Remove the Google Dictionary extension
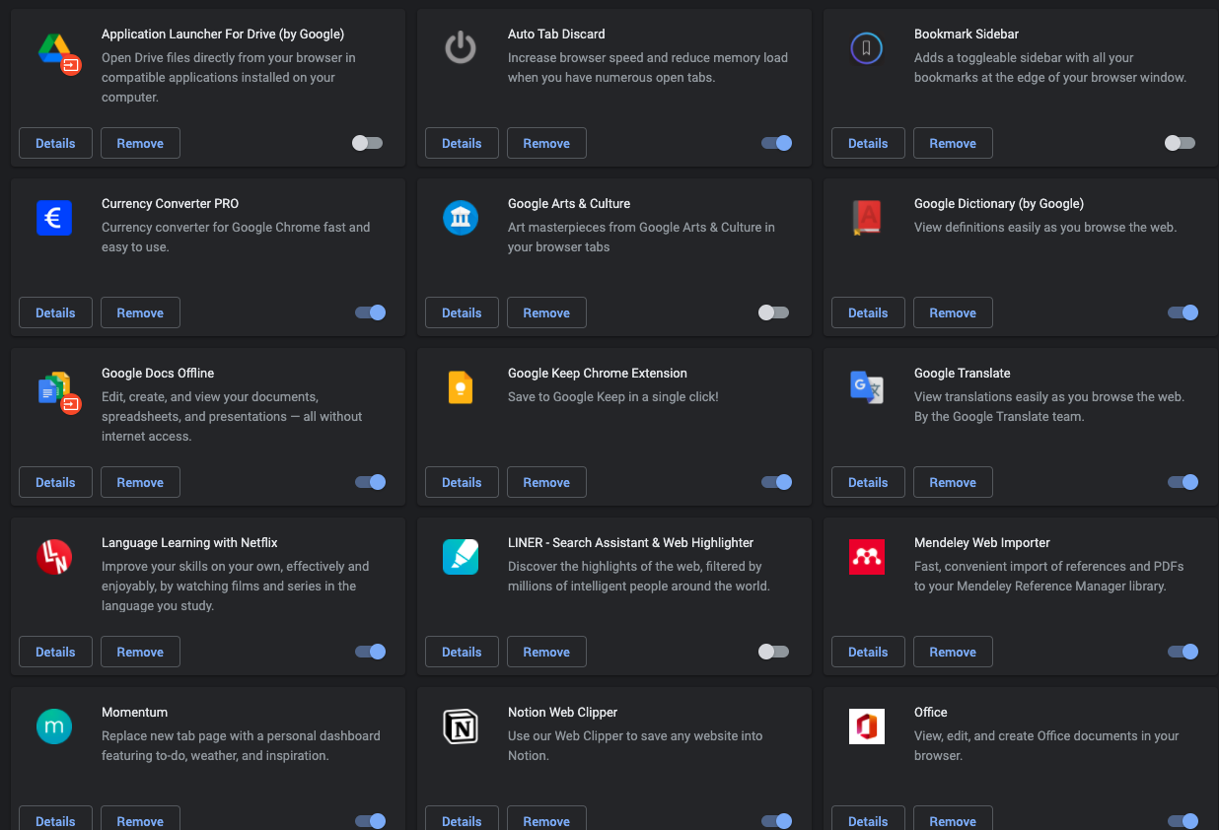Image resolution: width=1219 pixels, height=830 pixels. 953,312
